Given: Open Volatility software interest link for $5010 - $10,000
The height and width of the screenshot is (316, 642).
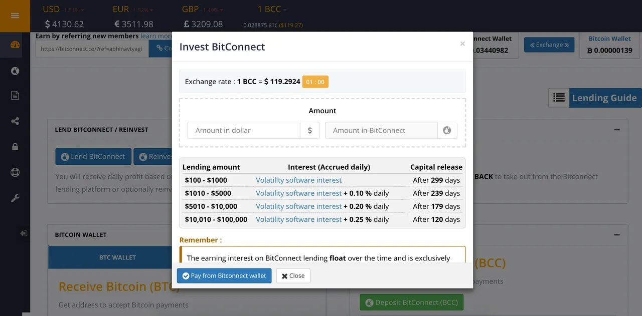Looking at the screenshot, I should (299, 206).
